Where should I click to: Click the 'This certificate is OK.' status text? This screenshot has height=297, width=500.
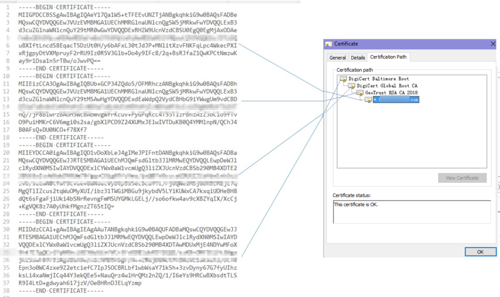click(356, 205)
